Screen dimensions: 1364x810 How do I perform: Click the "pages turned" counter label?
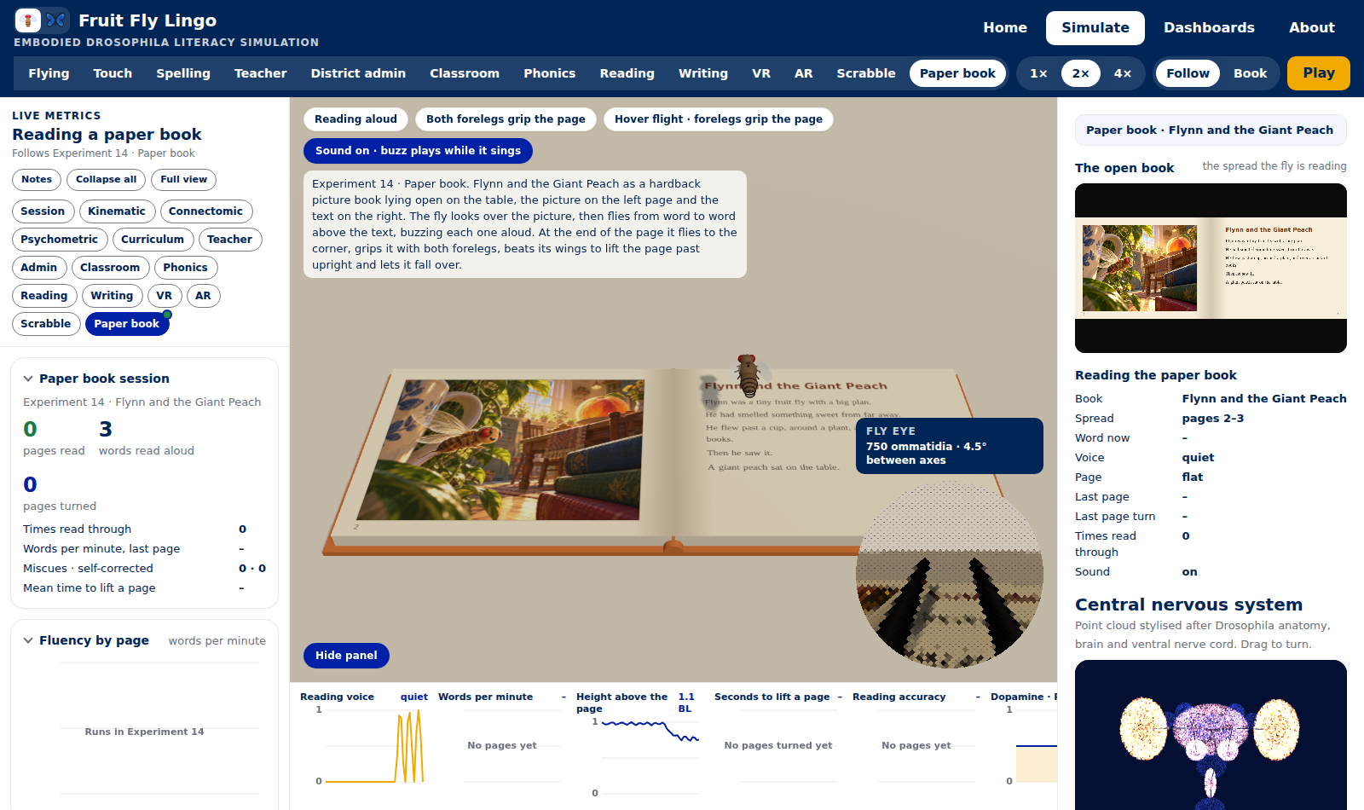tap(60, 506)
